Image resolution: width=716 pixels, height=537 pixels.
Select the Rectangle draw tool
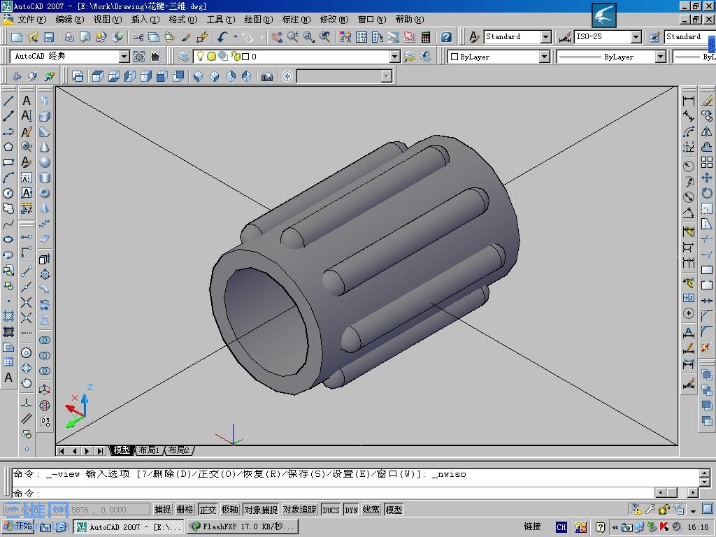click(x=8, y=162)
